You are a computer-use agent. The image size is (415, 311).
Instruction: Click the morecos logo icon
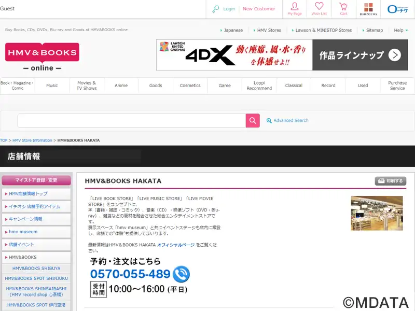pyautogui.click(x=368, y=9)
